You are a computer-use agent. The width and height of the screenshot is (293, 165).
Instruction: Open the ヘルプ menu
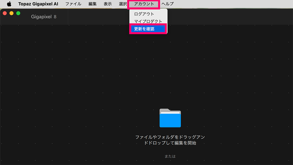168,4
